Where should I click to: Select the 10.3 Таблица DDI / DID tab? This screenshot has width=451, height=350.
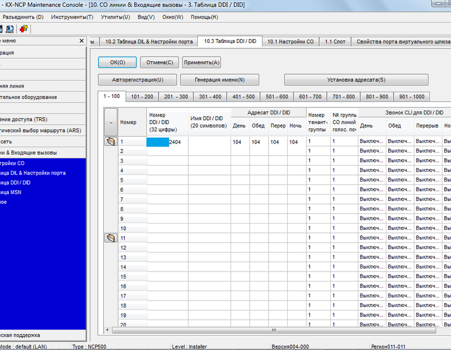230,41
